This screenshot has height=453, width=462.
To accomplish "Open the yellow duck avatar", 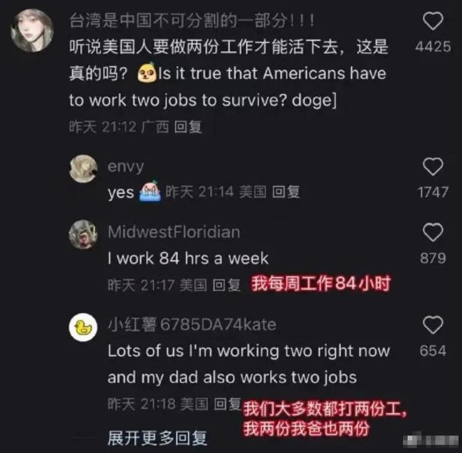I will [83, 327].
